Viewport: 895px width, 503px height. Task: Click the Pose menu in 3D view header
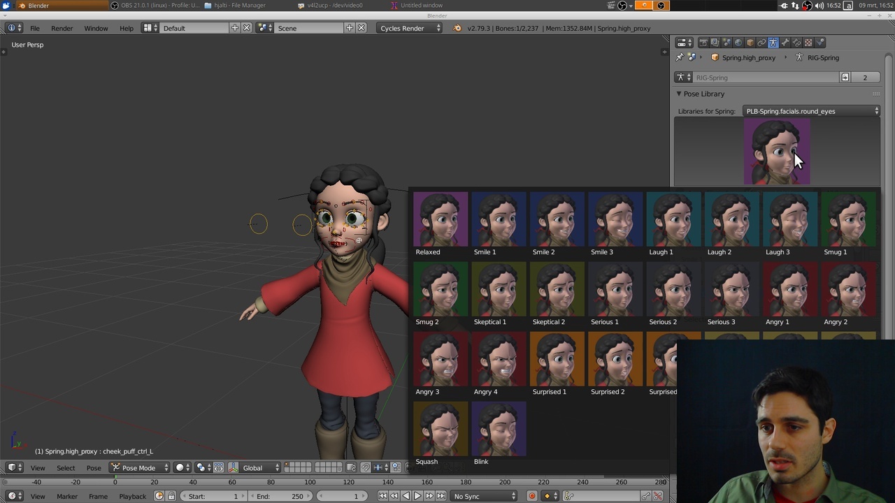[x=94, y=468]
